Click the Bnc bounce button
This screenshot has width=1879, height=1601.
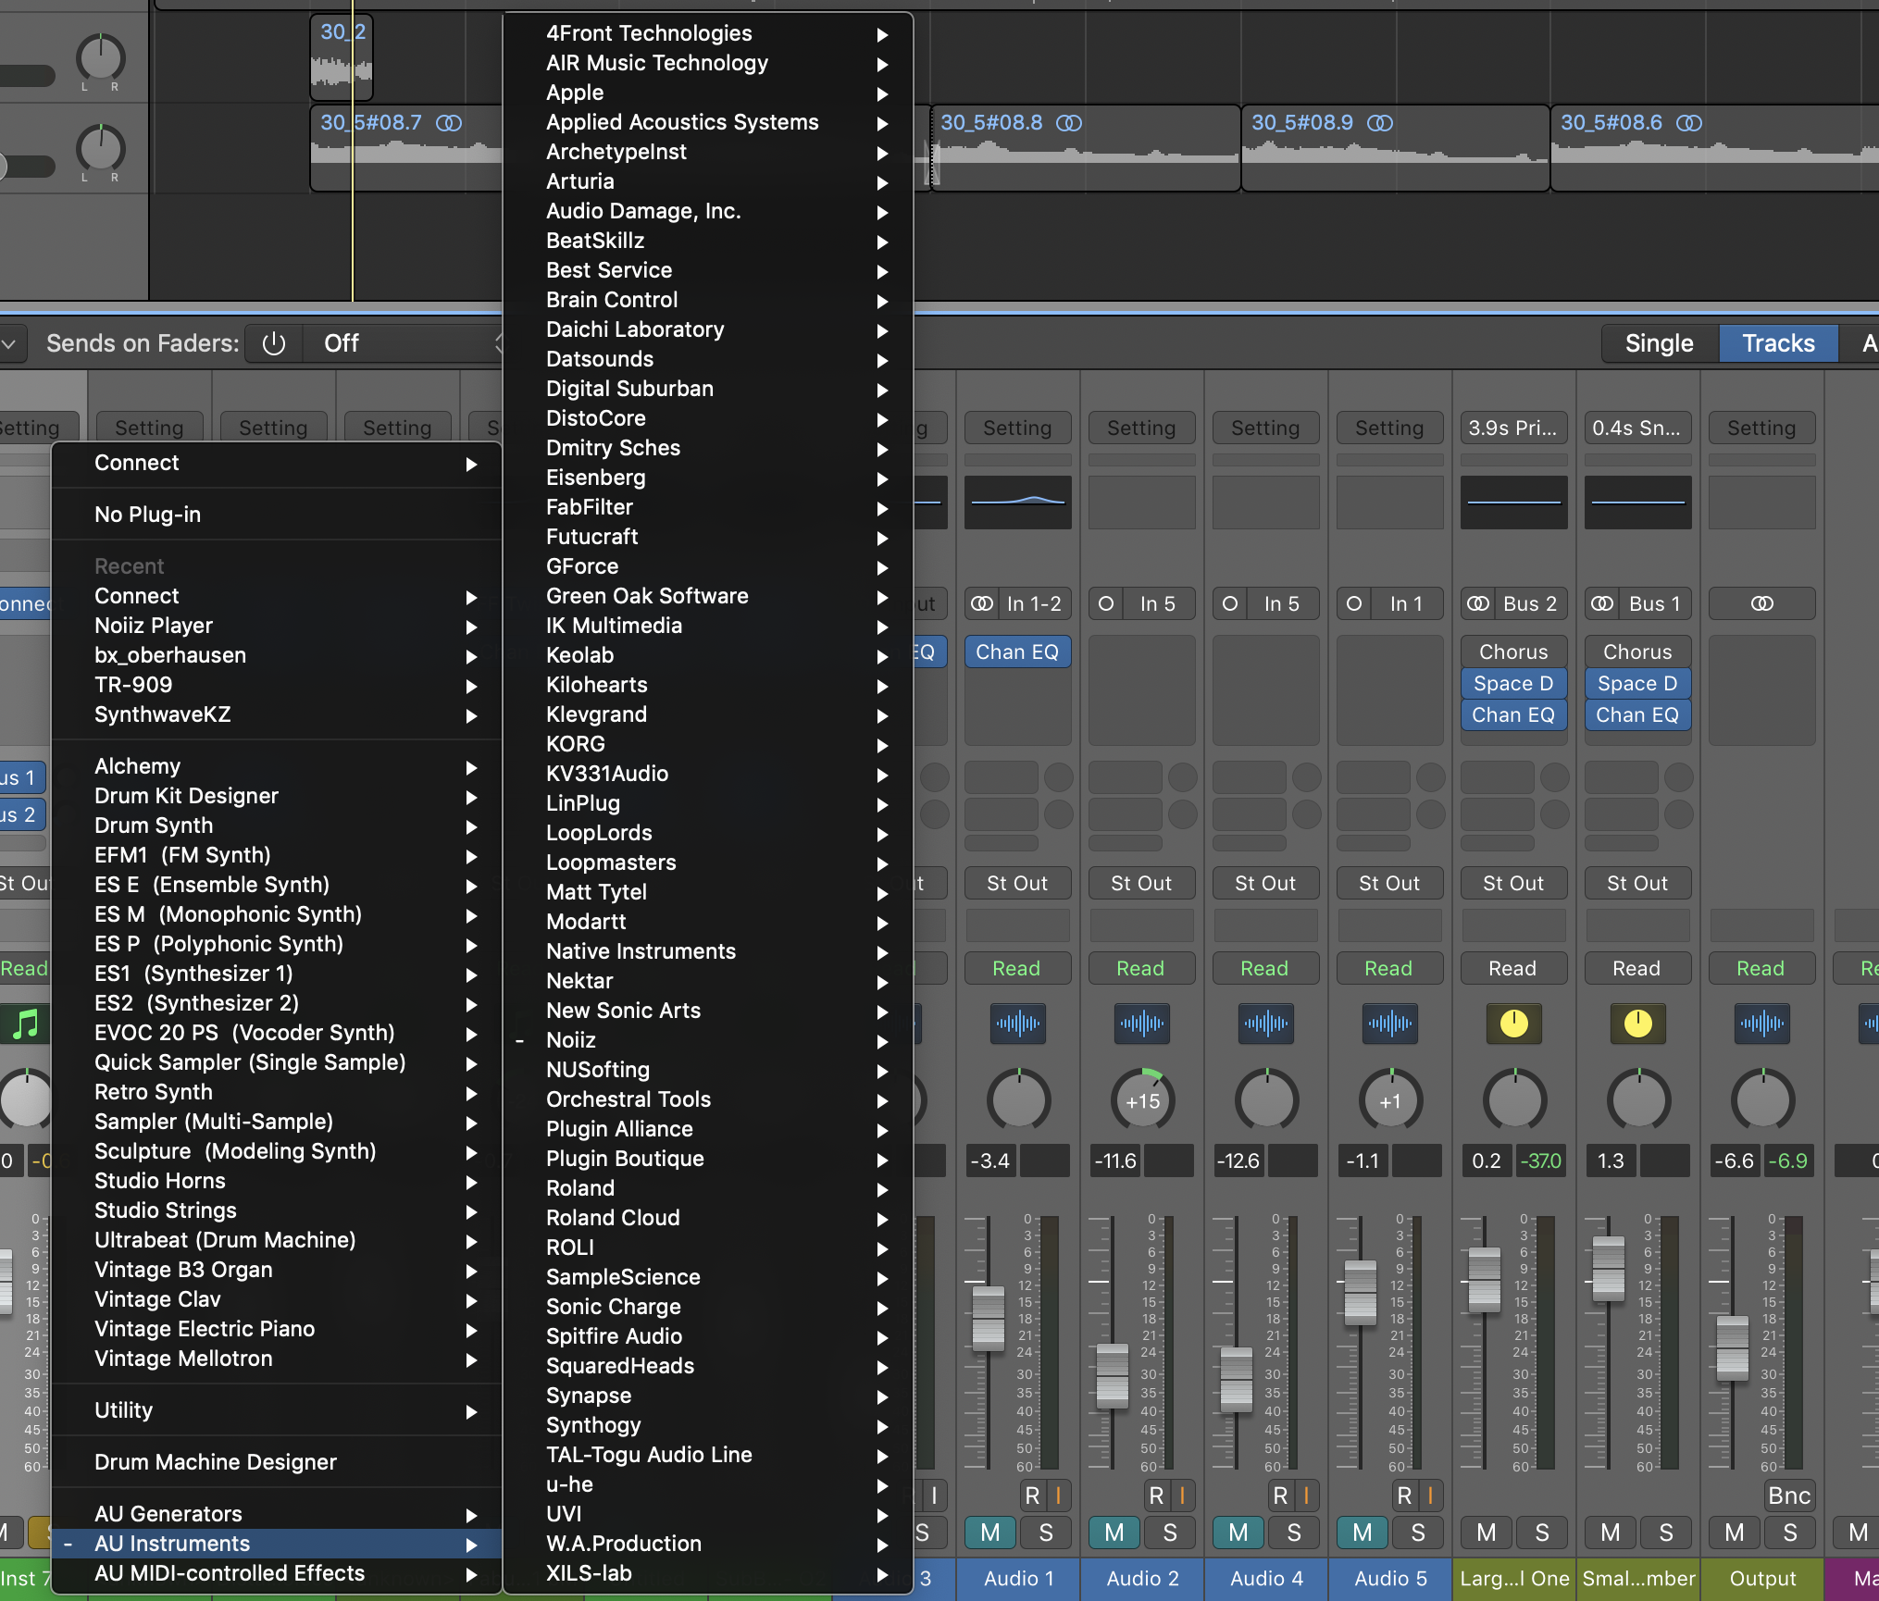1789,1496
